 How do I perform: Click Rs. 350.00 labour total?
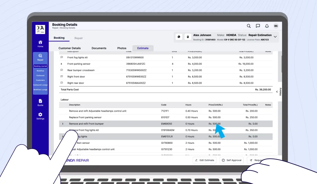[252, 130]
